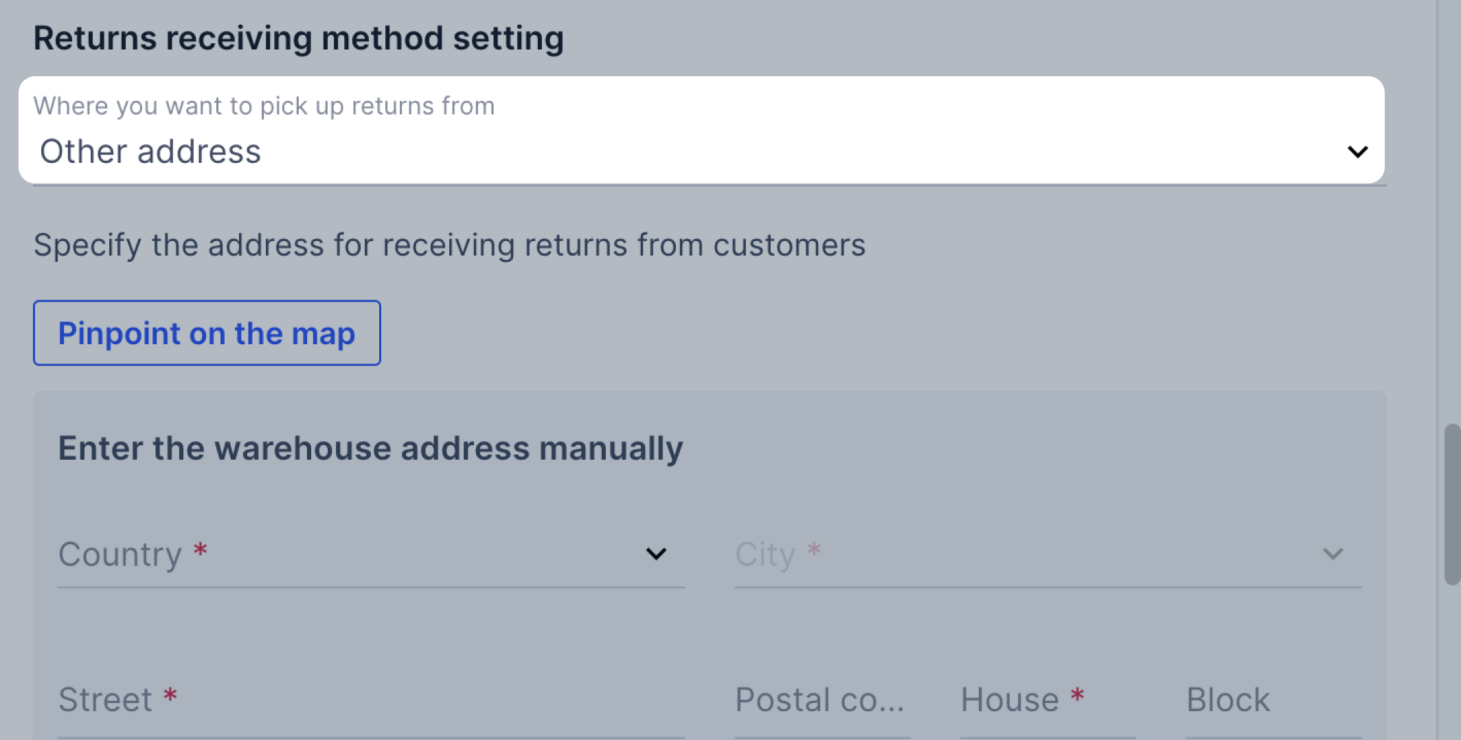1461x740 pixels.
Task: Click the chevron beside Other address
Action: pos(1357,152)
